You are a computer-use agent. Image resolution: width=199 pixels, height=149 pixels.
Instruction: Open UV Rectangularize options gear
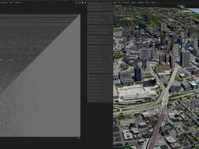pos(112,59)
